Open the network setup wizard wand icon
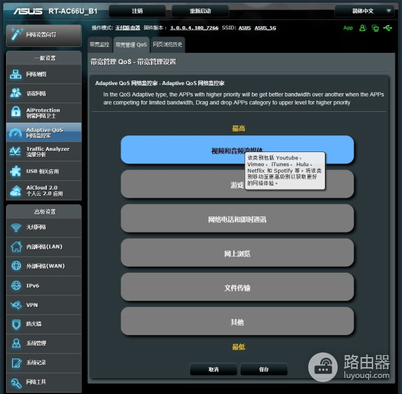This screenshot has width=402, height=394. (16, 34)
